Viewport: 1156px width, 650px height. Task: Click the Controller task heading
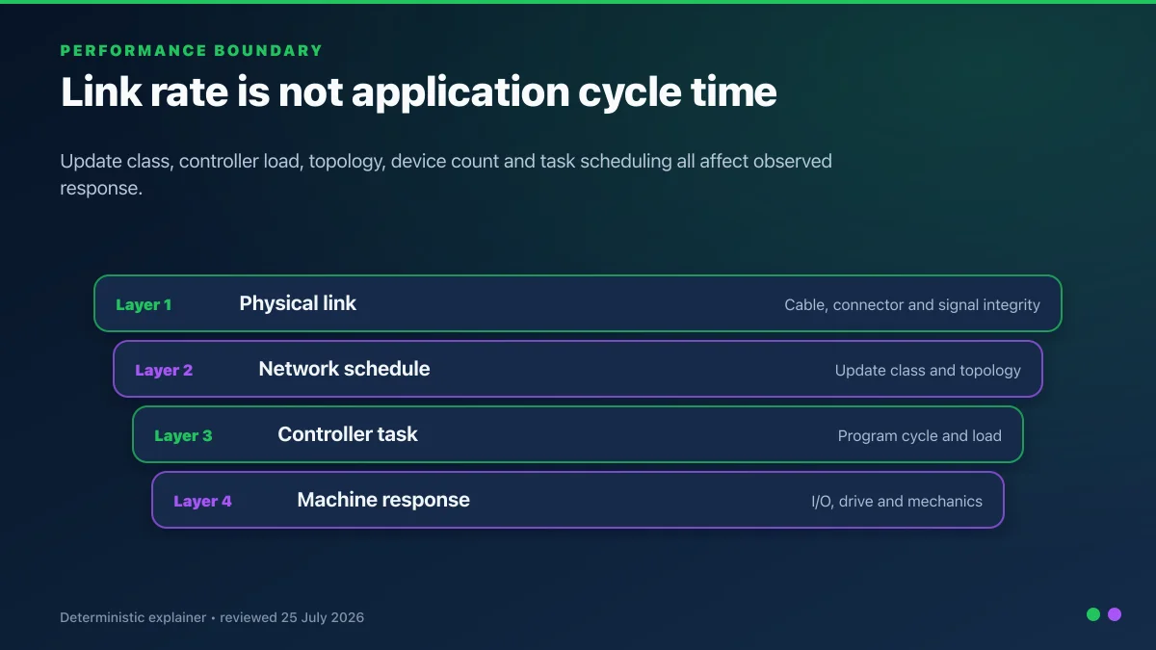pos(348,434)
